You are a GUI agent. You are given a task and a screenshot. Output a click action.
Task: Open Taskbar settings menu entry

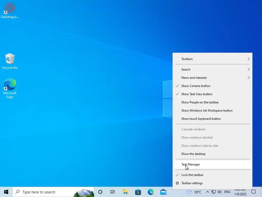(212, 183)
